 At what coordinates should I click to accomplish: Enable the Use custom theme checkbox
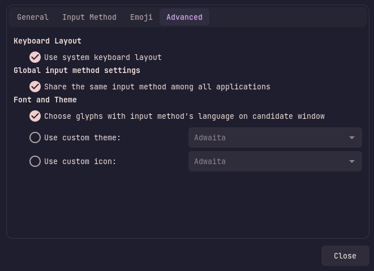tap(35, 137)
